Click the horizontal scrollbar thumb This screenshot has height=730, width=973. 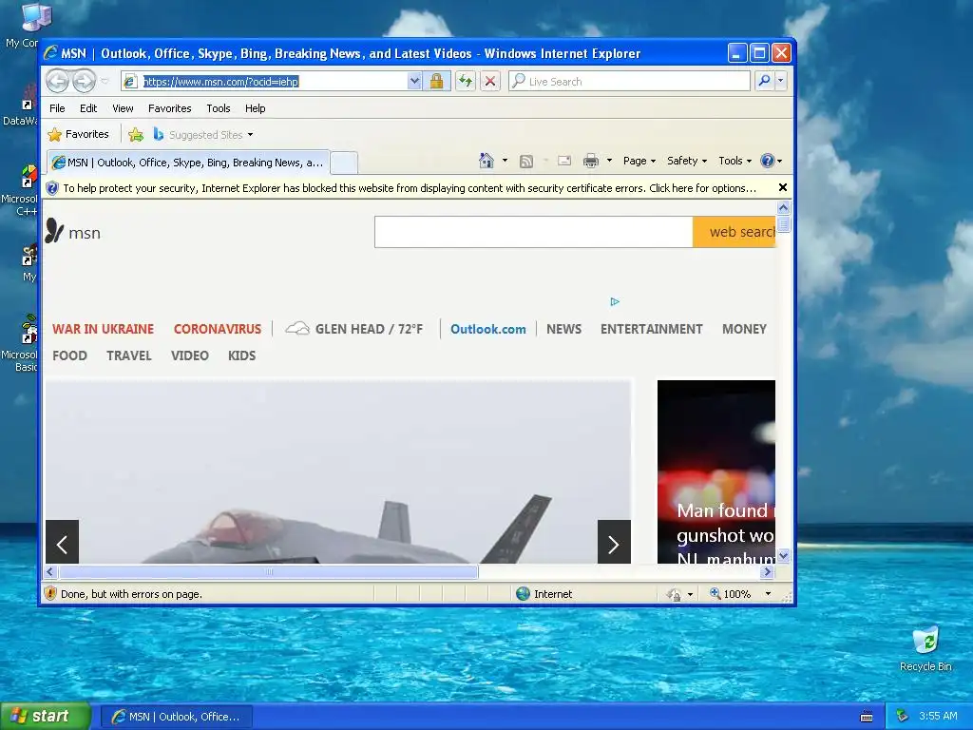click(269, 571)
